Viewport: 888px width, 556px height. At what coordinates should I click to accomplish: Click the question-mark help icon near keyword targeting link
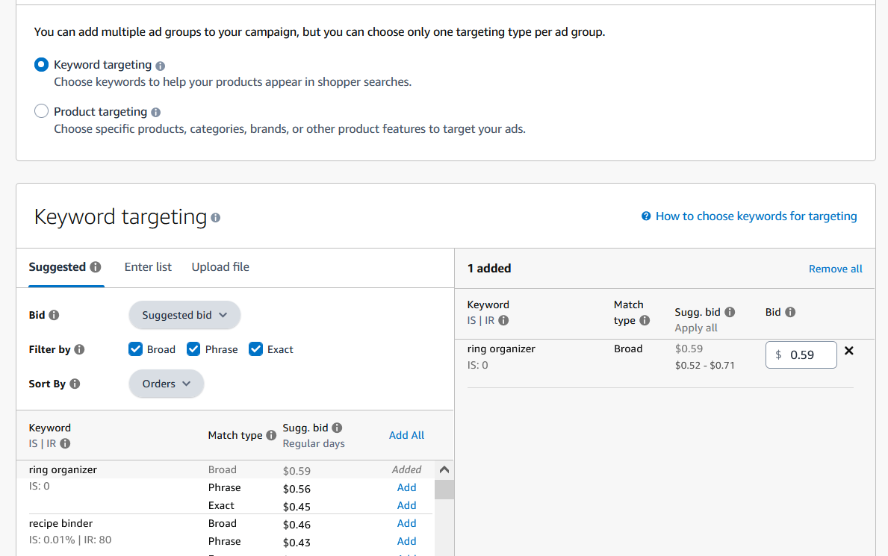(x=645, y=216)
